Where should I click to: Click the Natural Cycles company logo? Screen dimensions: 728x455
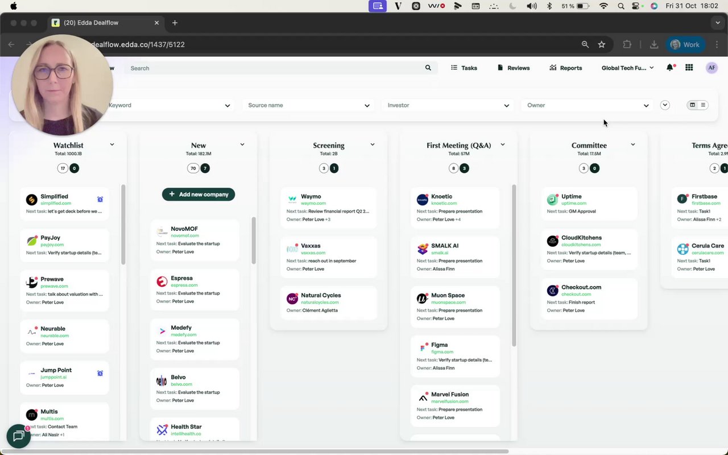click(292, 299)
